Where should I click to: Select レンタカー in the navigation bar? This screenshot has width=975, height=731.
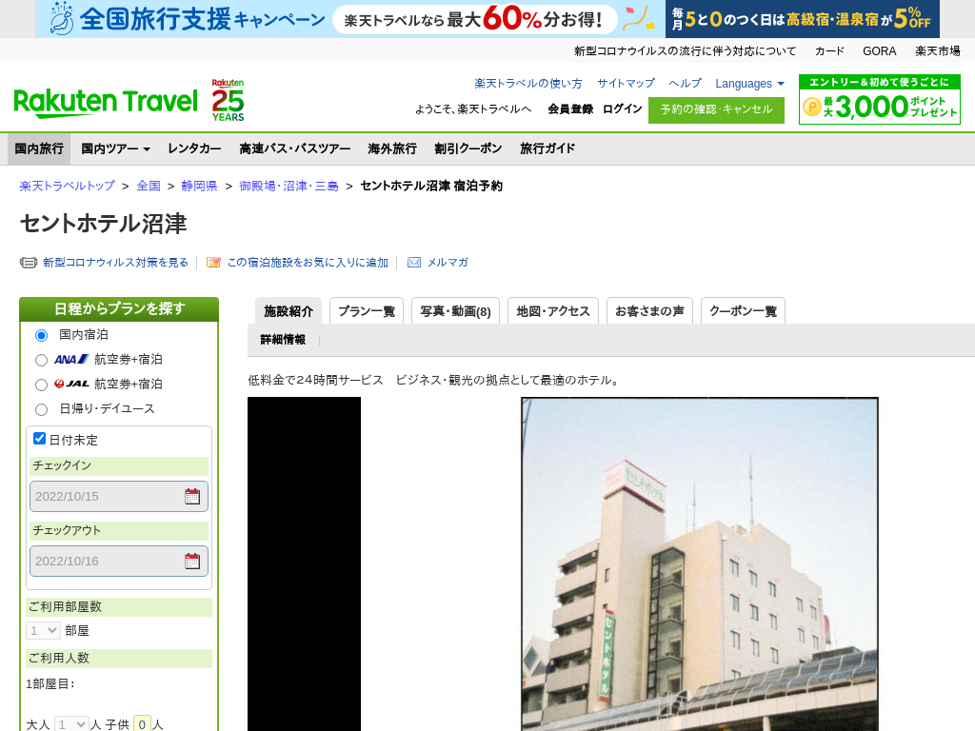194,148
